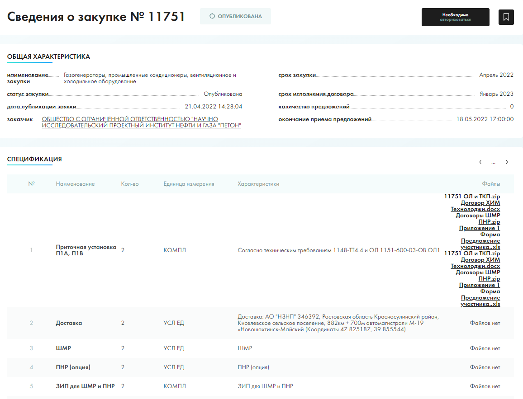Click the срок исполнения договора label
The width and height of the screenshot is (523, 399).
pos(316,94)
